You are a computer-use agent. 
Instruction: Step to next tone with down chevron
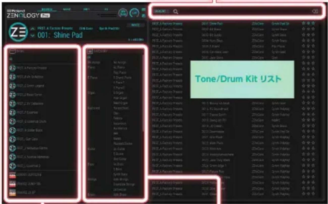(x=33, y=36)
